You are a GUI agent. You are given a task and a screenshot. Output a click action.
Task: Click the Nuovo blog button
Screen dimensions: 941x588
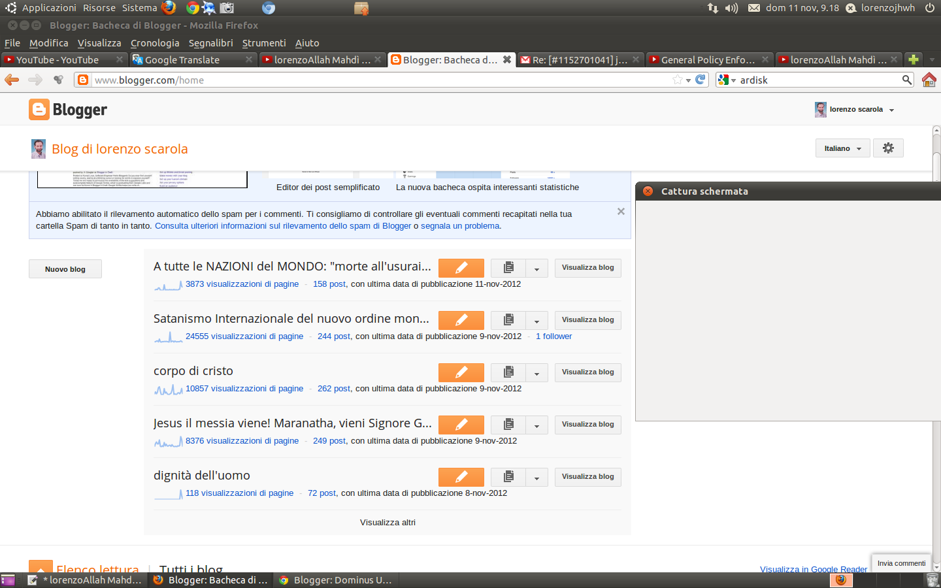(x=65, y=269)
